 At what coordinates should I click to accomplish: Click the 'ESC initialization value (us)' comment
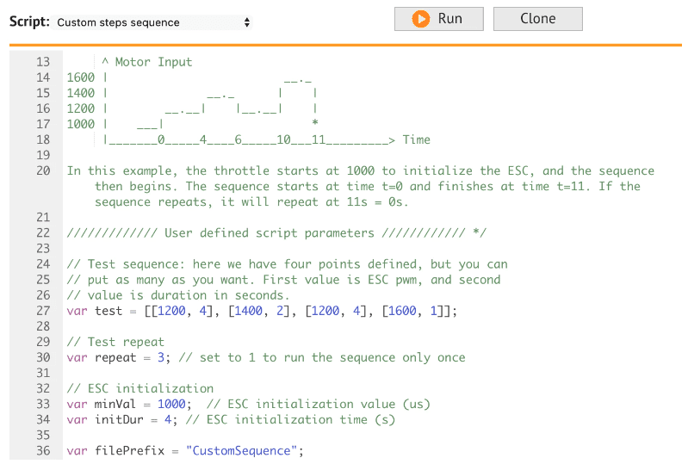point(318,404)
